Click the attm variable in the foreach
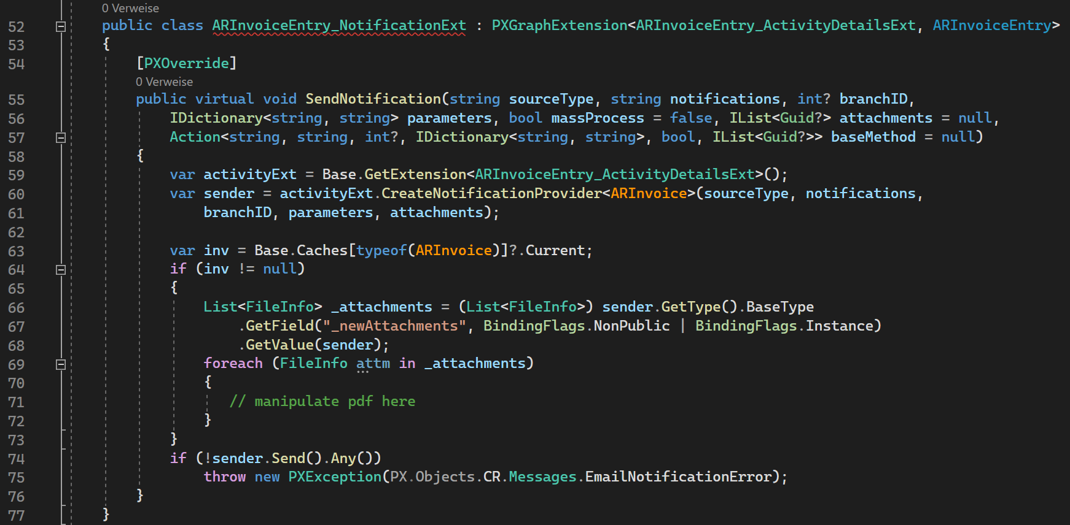The height and width of the screenshot is (525, 1070). point(373,364)
